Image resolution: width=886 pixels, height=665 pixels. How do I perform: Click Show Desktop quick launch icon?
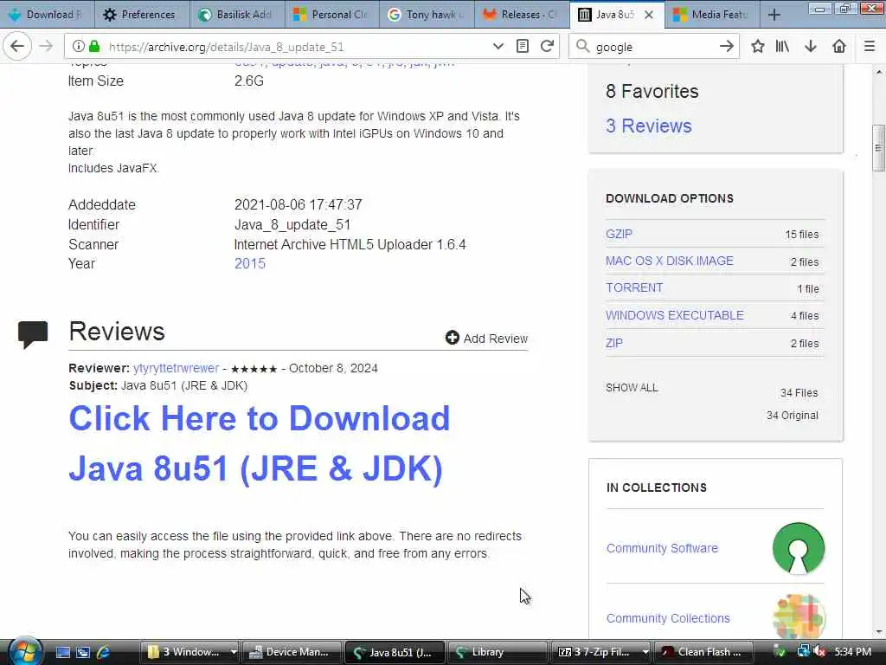click(62, 653)
